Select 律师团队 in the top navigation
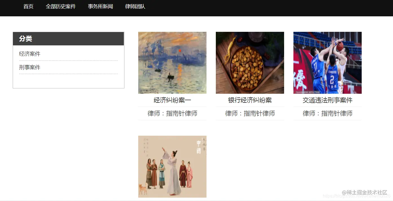The height and width of the screenshot is (201, 393). (x=135, y=6)
